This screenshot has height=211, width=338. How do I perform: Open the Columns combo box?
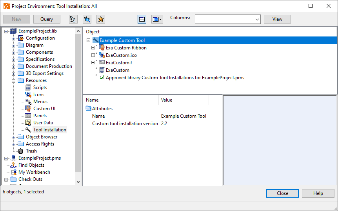pyautogui.click(x=227, y=19)
